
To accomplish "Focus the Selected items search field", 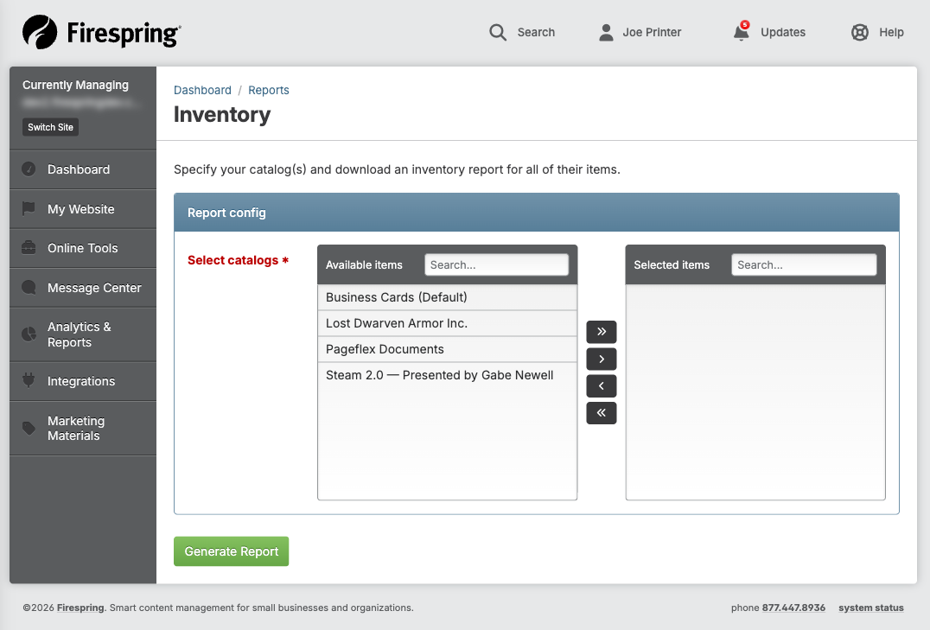I will (x=804, y=264).
